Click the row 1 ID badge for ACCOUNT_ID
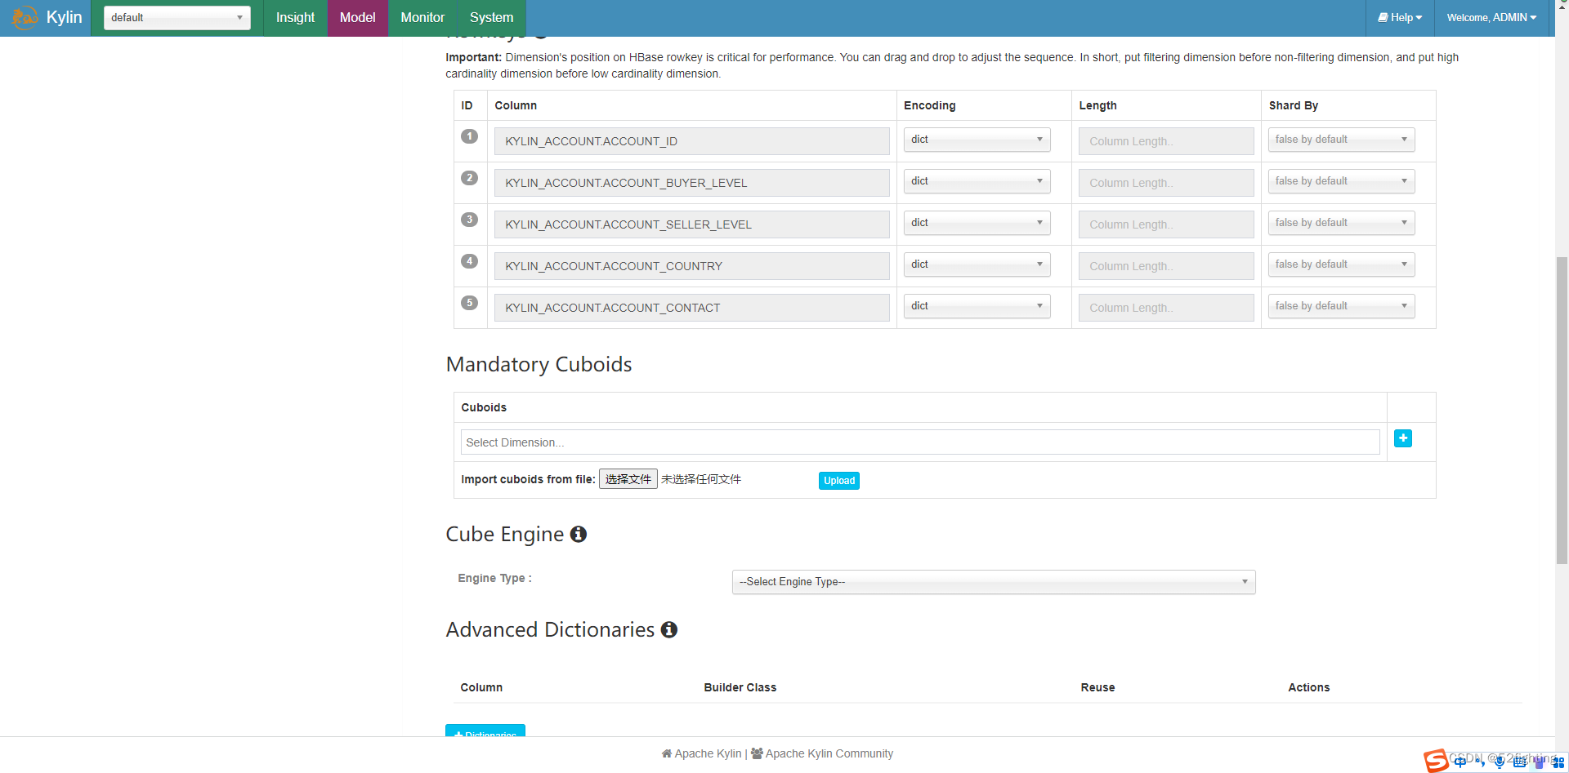This screenshot has height=773, width=1569. (x=469, y=136)
